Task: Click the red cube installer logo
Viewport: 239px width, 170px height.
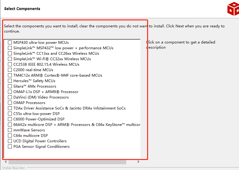Action: [x=233, y=9]
